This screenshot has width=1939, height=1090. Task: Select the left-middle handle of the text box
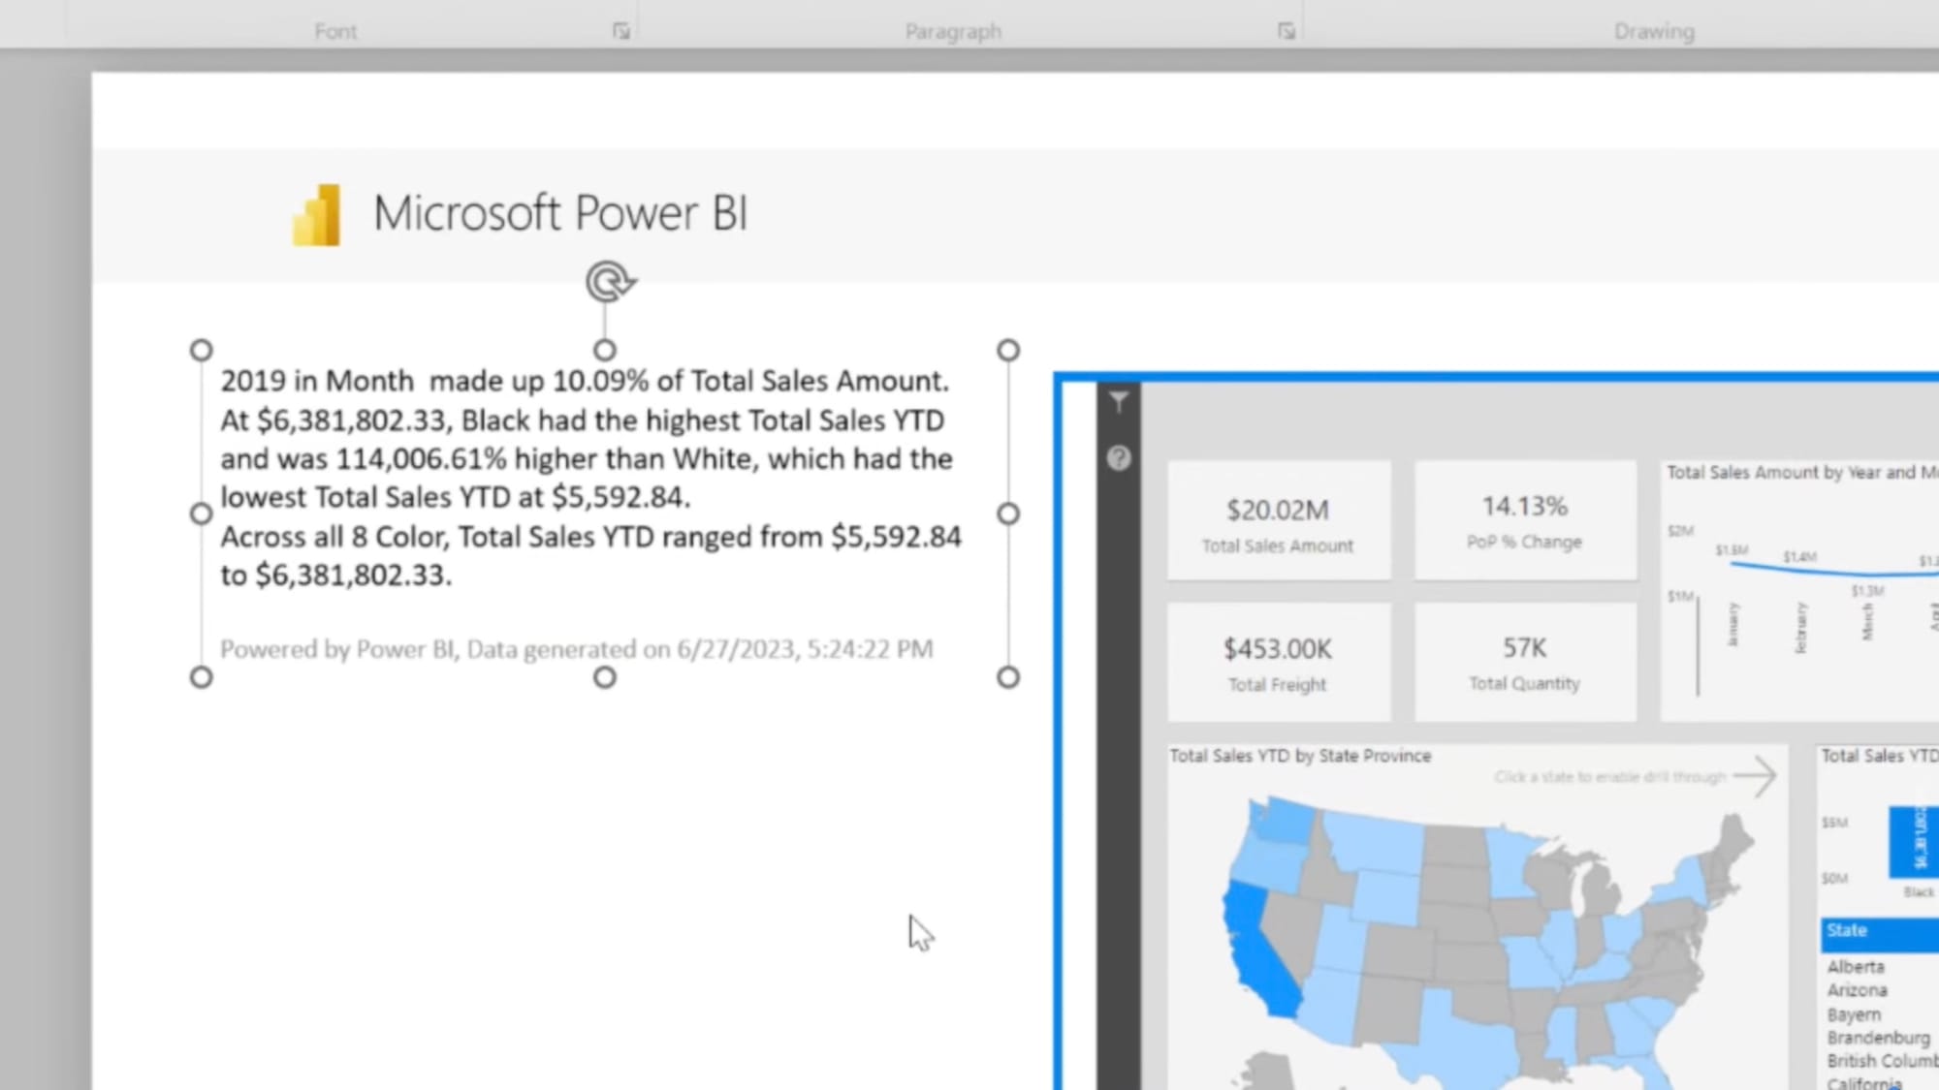201,514
